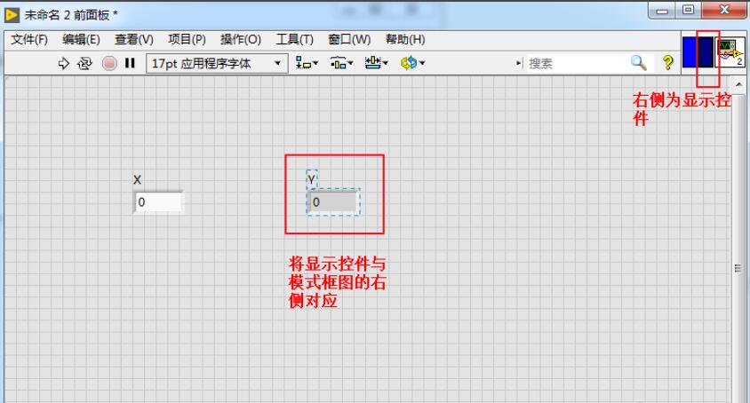Click the right dark connector pane terminal
750x403 pixels.
point(705,52)
